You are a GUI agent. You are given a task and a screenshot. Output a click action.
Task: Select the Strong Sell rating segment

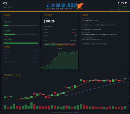(73, 45)
